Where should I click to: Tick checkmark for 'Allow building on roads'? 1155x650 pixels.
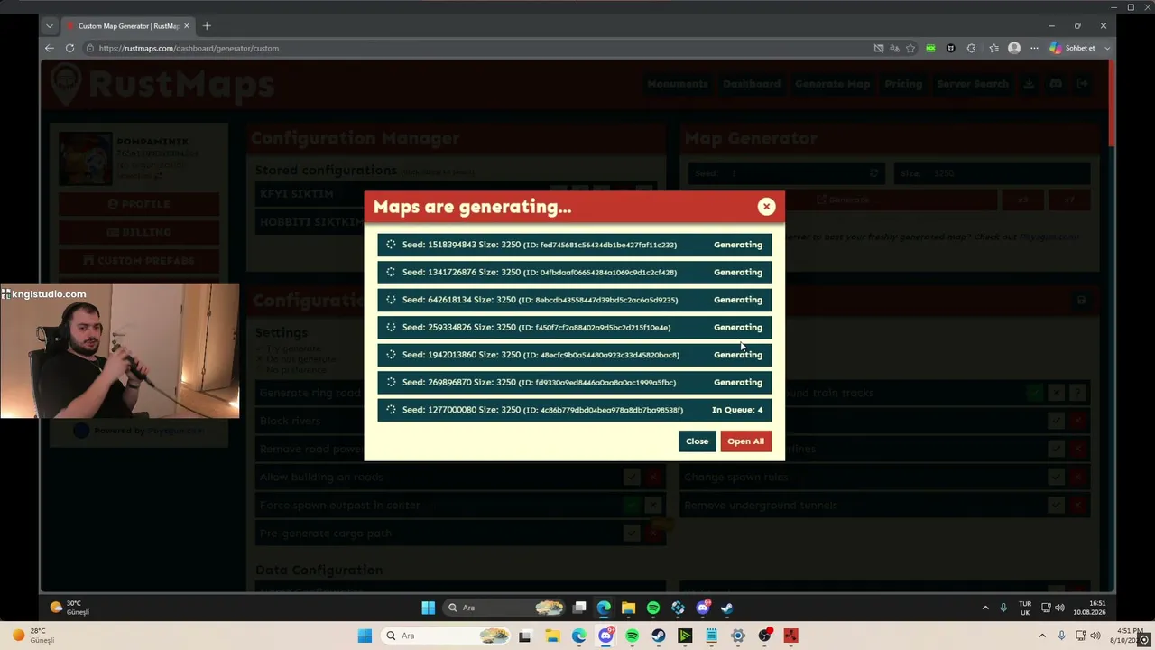pos(632,477)
